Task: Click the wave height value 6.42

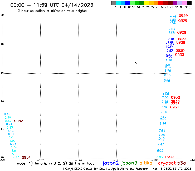Action: pyautogui.click(x=7, y=114)
